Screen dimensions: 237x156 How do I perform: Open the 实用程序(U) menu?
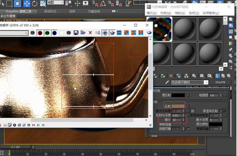point(211,13)
